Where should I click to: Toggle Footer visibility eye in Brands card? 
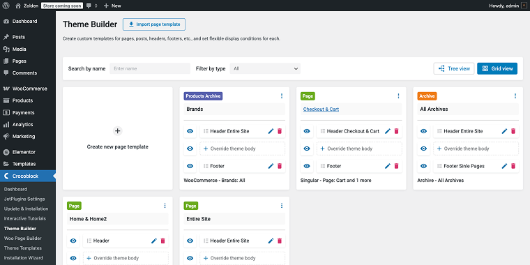click(x=190, y=166)
